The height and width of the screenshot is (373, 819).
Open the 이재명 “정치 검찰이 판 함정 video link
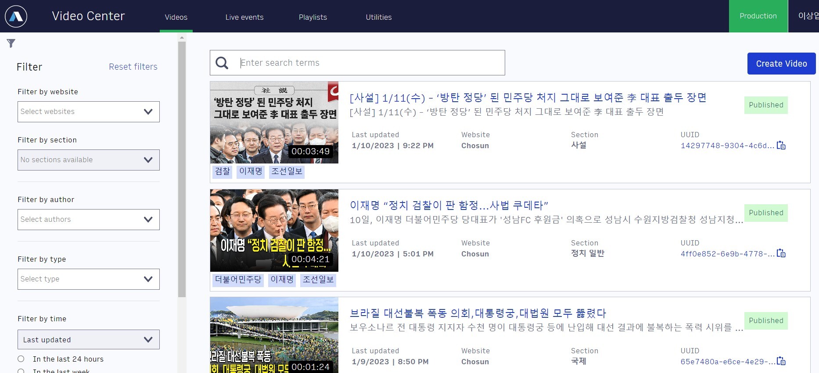click(x=449, y=205)
